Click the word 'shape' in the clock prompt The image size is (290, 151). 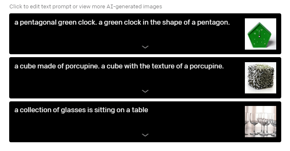coord(172,23)
